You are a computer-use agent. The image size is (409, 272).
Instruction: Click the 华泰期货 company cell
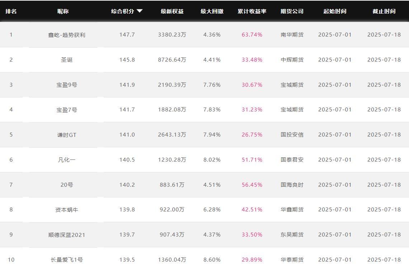[x=292, y=259]
